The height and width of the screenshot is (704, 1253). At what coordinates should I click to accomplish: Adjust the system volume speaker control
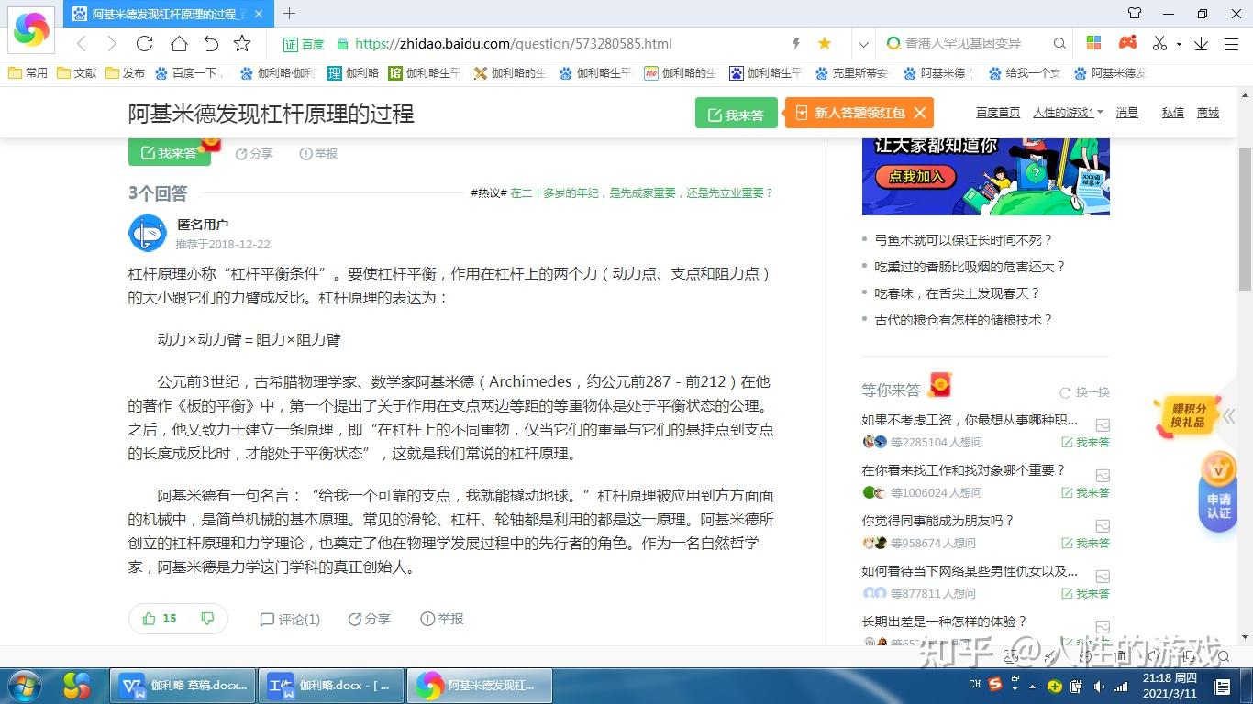pyautogui.click(x=1099, y=686)
